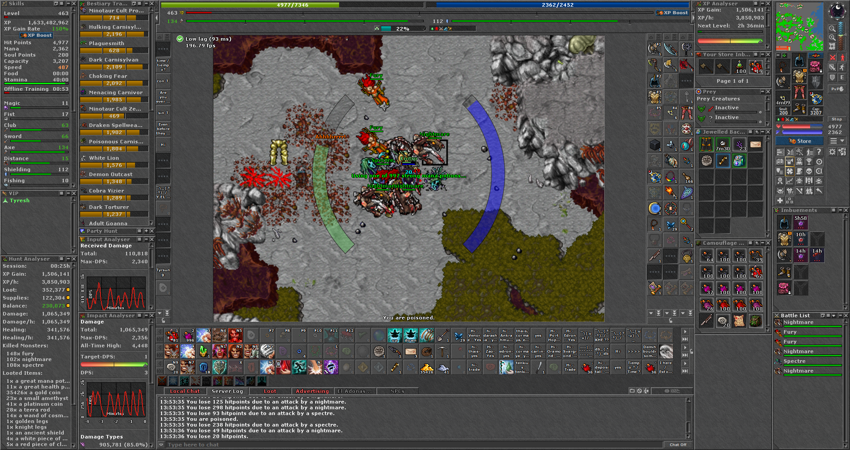Use the health potion hotkey numbered 81
The width and height of the screenshot is (850, 450).
click(171, 336)
